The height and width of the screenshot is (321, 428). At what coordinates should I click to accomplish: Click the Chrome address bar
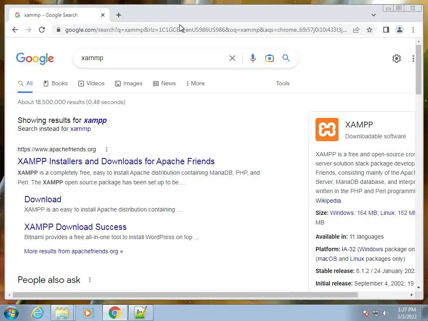206,30
